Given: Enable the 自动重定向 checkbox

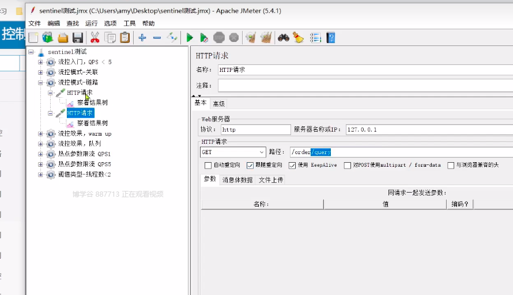Looking at the screenshot, I should point(208,166).
